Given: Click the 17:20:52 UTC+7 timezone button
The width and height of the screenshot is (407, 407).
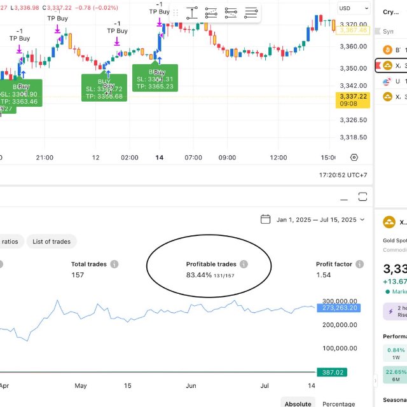Looking at the screenshot, I should click(343, 176).
